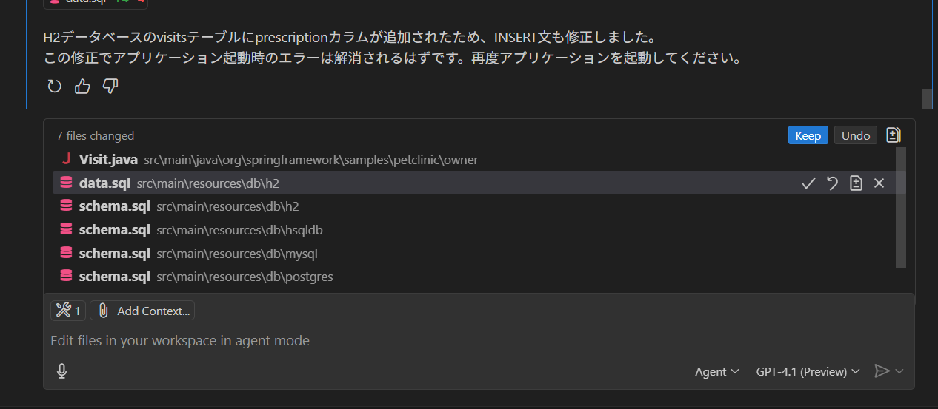Viewport: 938px width, 409px height.
Task: Click the data.sql database file icon
Action: click(66, 183)
